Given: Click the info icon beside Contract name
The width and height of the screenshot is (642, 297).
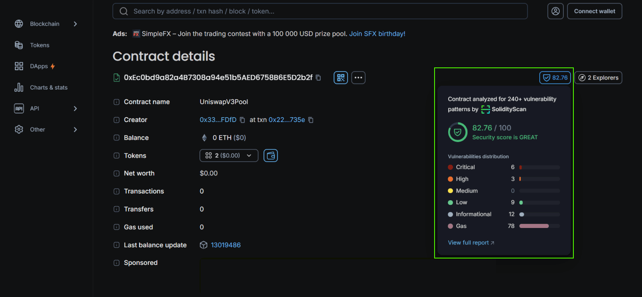Looking at the screenshot, I should [x=116, y=102].
